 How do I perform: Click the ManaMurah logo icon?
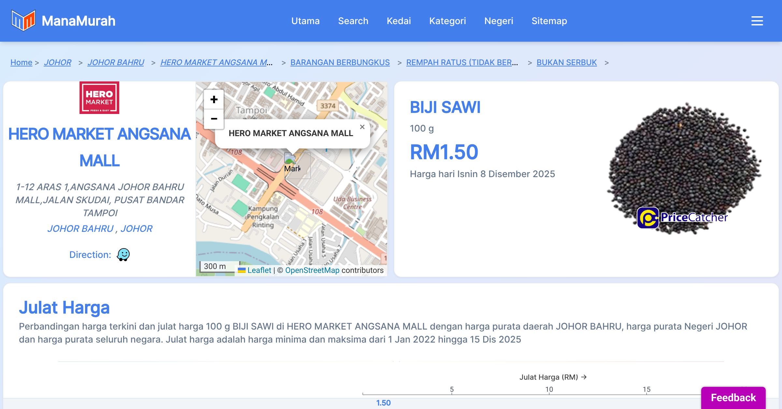pyautogui.click(x=23, y=21)
